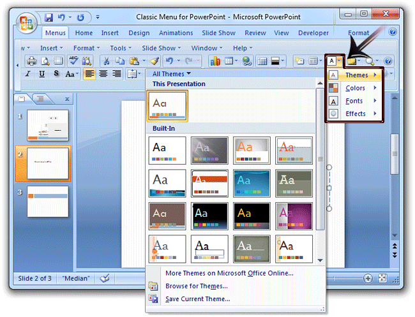
Task: Select slide 3 thumbnail in the slides pane
Action: [x=48, y=202]
